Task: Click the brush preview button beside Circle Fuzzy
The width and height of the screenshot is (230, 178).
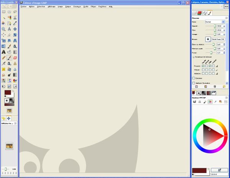Action: click(208, 39)
